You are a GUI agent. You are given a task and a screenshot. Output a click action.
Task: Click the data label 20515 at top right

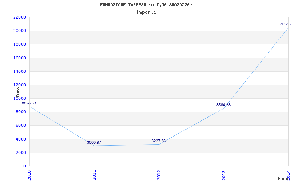pyautogui.click(x=286, y=24)
